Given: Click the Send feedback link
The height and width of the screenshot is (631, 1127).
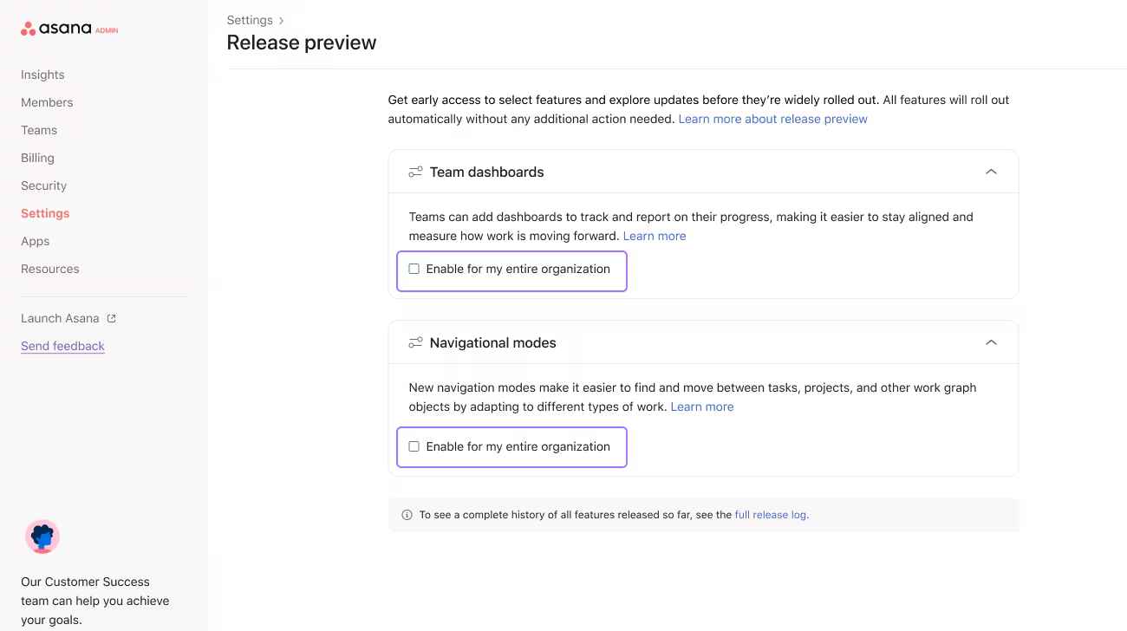Looking at the screenshot, I should [x=62, y=346].
